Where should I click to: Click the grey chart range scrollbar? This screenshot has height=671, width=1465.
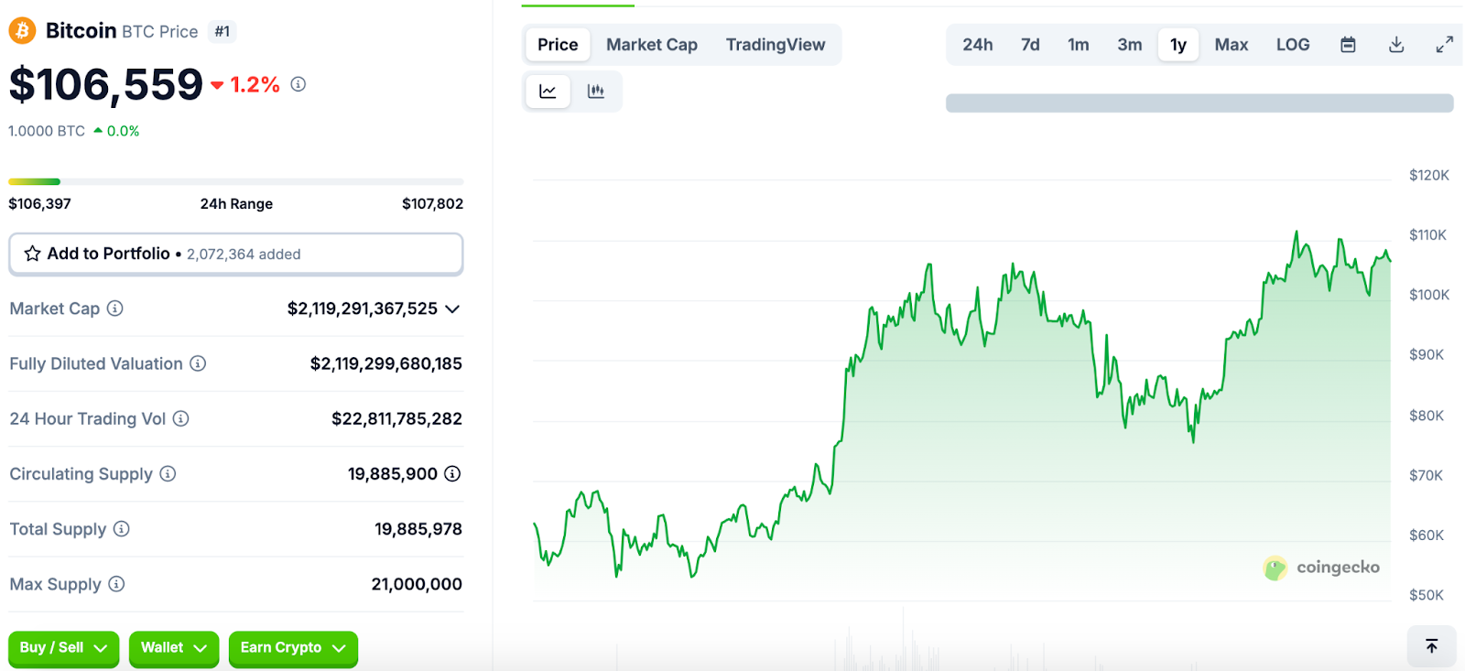(x=1199, y=103)
